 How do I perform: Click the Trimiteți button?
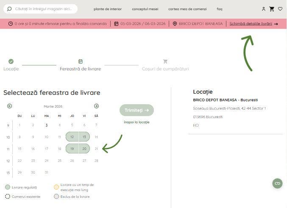click(x=137, y=110)
